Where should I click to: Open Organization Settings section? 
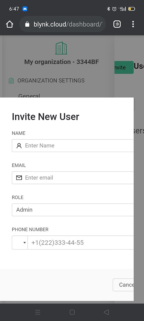[51, 81]
